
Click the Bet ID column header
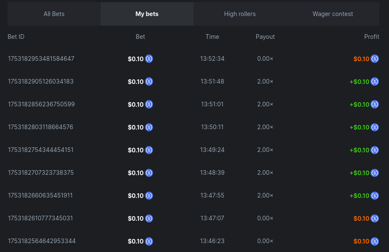16,37
